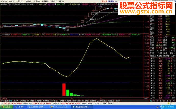Click the system tray clock
This screenshot has height=109, width=176.
[x=170, y=107]
